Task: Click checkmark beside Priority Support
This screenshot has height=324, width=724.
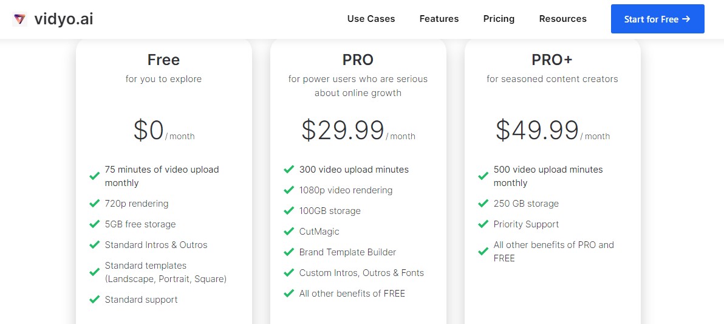Action: coord(483,224)
